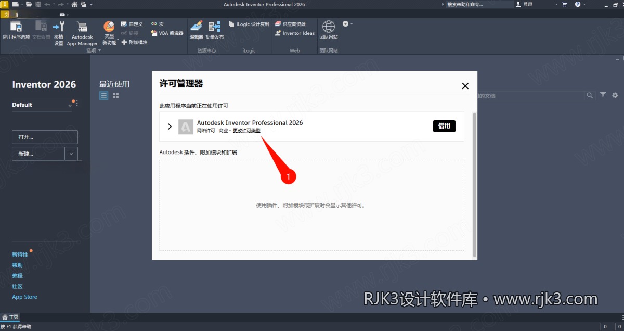The image size is (624, 331).
Task: Expand the help dropdown arrow
Action: (x=584, y=4)
